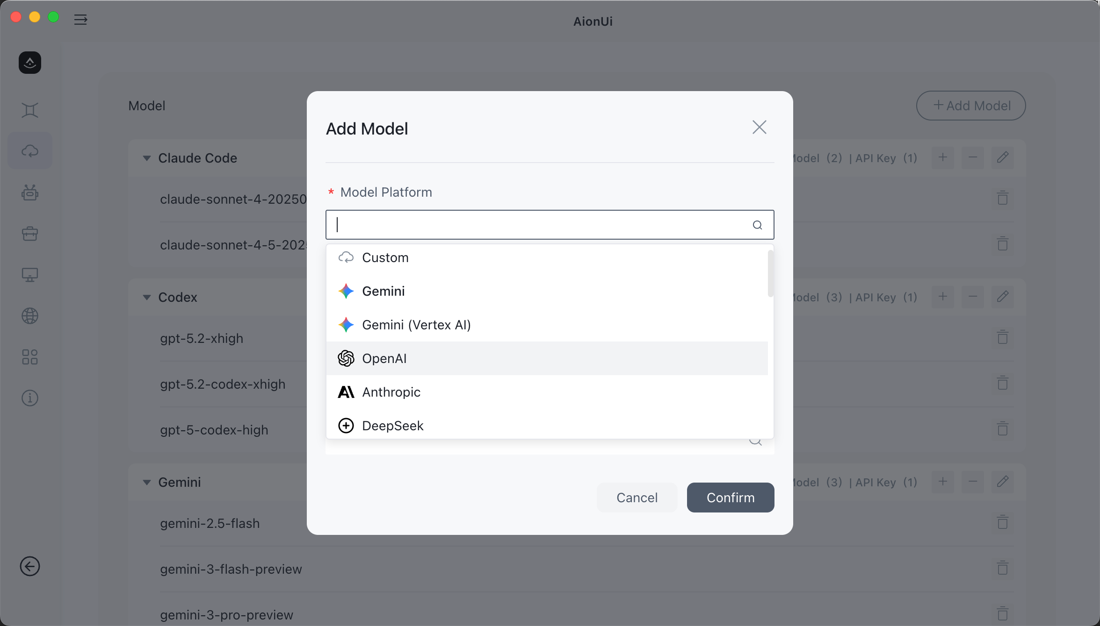The width and height of the screenshot is (1100, 626).
Task: Open the robot agent sidebar icon
Action: click(x=30, y=192)
